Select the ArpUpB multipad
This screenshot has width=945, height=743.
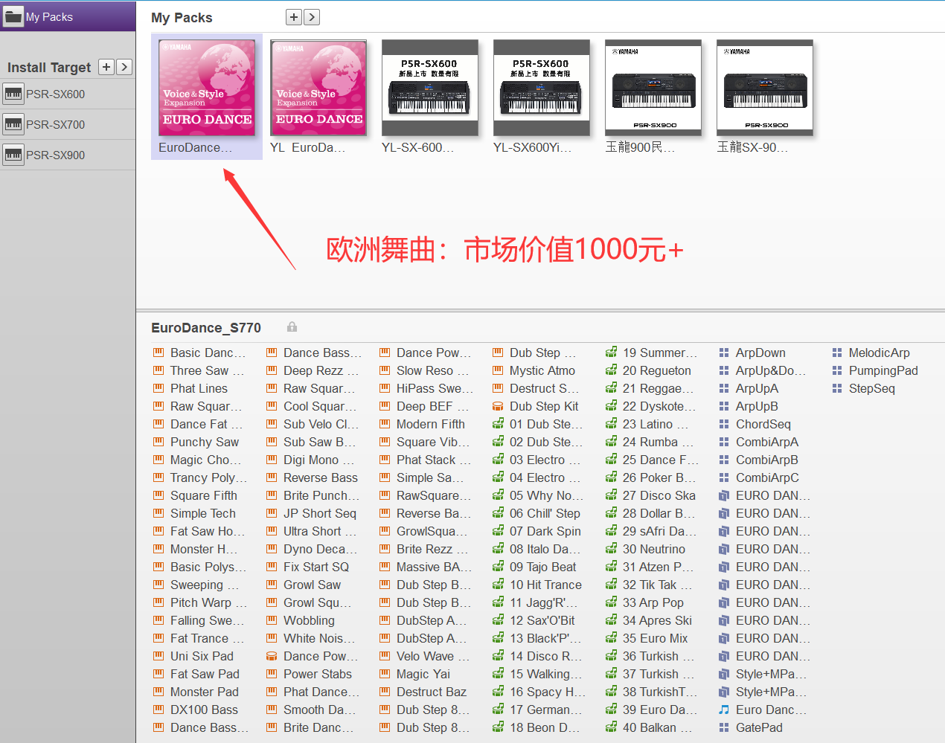point(757,406)
